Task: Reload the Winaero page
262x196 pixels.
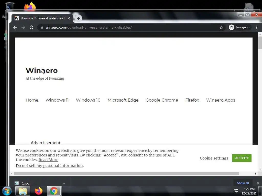Action: (x=31, y=27)
